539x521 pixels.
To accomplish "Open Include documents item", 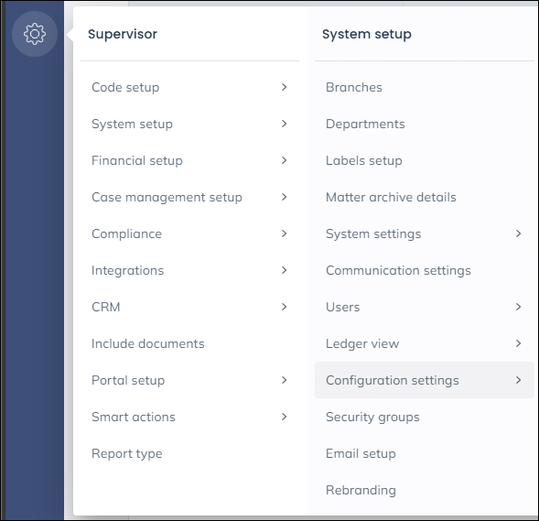I will (x=148, y=343).
